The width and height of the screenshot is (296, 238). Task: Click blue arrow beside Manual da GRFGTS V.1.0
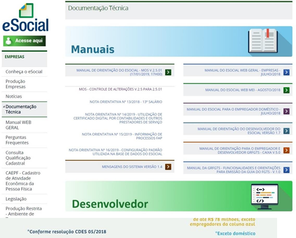point(287,170)
